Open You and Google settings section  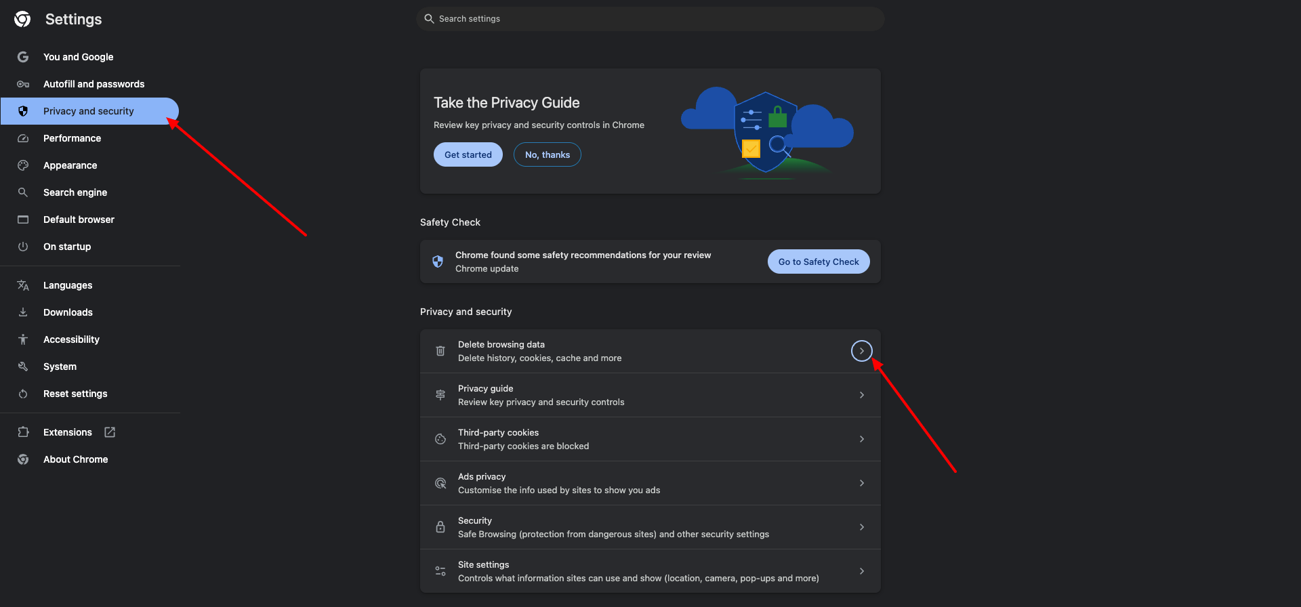(89, 57)
